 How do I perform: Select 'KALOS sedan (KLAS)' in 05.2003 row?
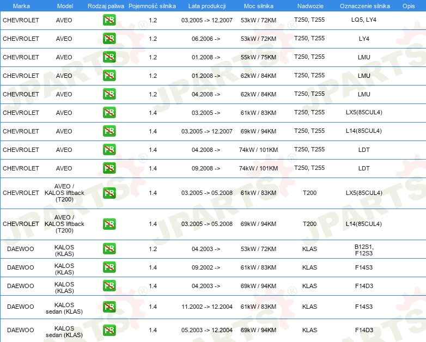[x=64, y=332]
